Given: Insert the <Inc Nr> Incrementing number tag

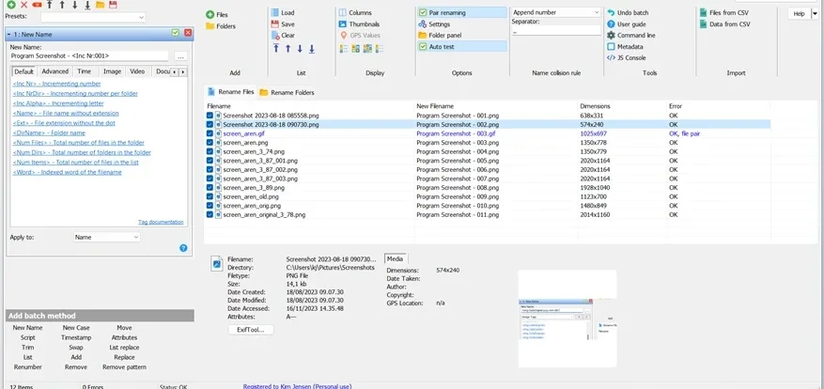Looking at the screenshot, I should [x=56, y=84].
